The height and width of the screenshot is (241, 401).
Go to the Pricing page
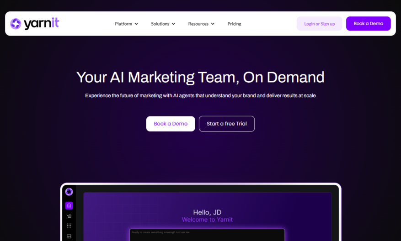coord(234,24)
